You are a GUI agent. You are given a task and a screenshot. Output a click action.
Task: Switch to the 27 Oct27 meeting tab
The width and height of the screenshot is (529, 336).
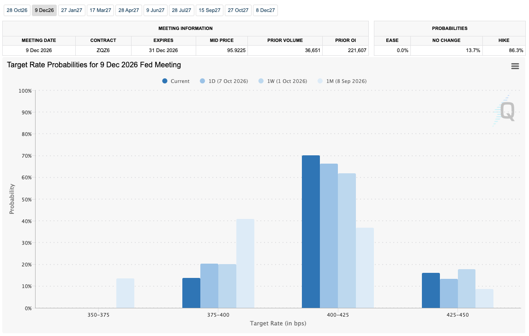(x=238, y=10)
